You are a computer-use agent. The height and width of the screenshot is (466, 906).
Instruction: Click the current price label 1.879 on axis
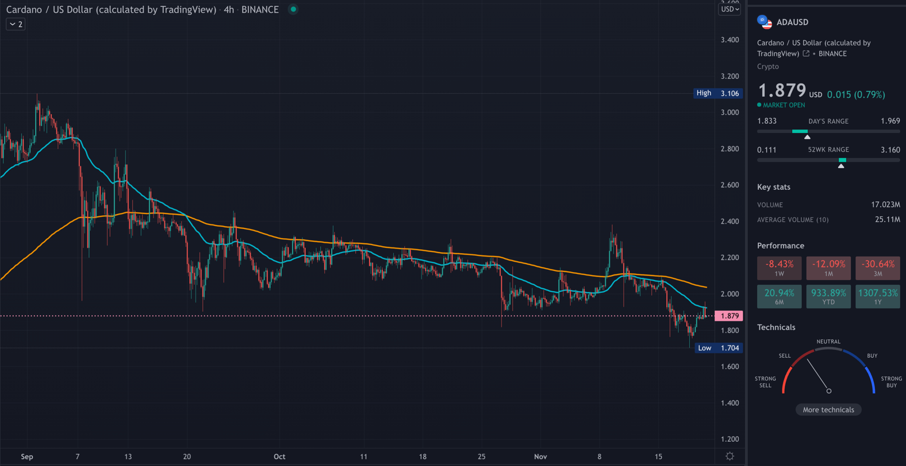tap(729, 316)
